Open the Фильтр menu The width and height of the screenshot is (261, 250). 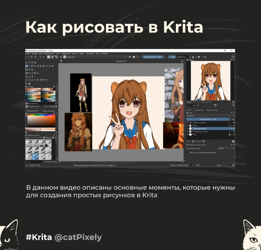74,54
